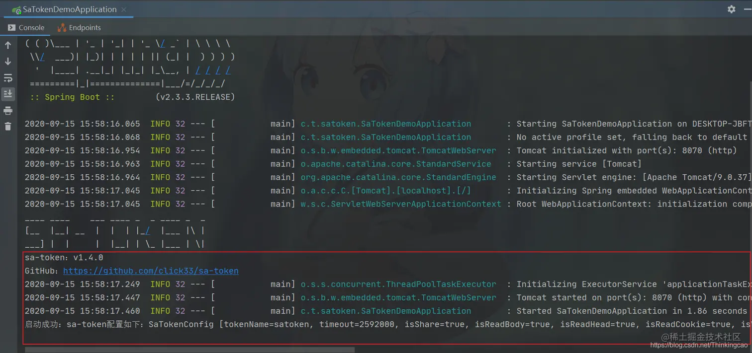Switch to the Endpoints tab
Screen dimensions: 752x353
pos(79,28)
